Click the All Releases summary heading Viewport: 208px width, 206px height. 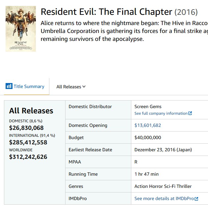pyautogui.click(x=31, y=111)
